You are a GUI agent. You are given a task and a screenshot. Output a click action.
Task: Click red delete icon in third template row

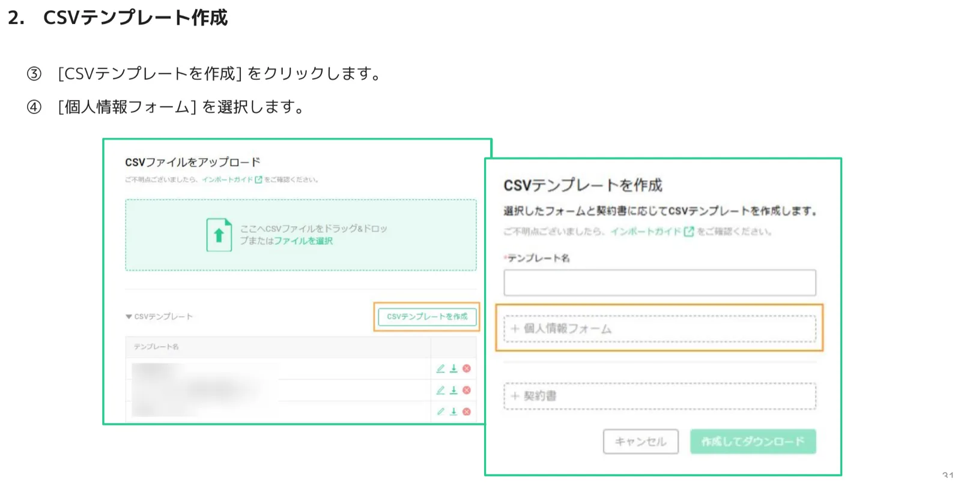point(467,412)
